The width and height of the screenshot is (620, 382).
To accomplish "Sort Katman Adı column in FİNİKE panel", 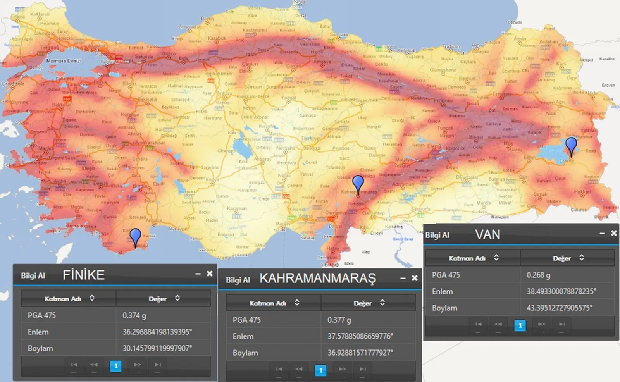I will click(x=92, y=298).
